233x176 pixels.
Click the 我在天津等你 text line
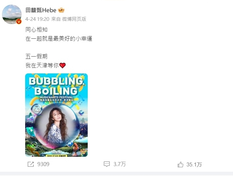tap(42, 66)
